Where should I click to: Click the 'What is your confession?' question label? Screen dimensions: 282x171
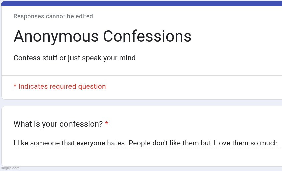tap(58, 124)
